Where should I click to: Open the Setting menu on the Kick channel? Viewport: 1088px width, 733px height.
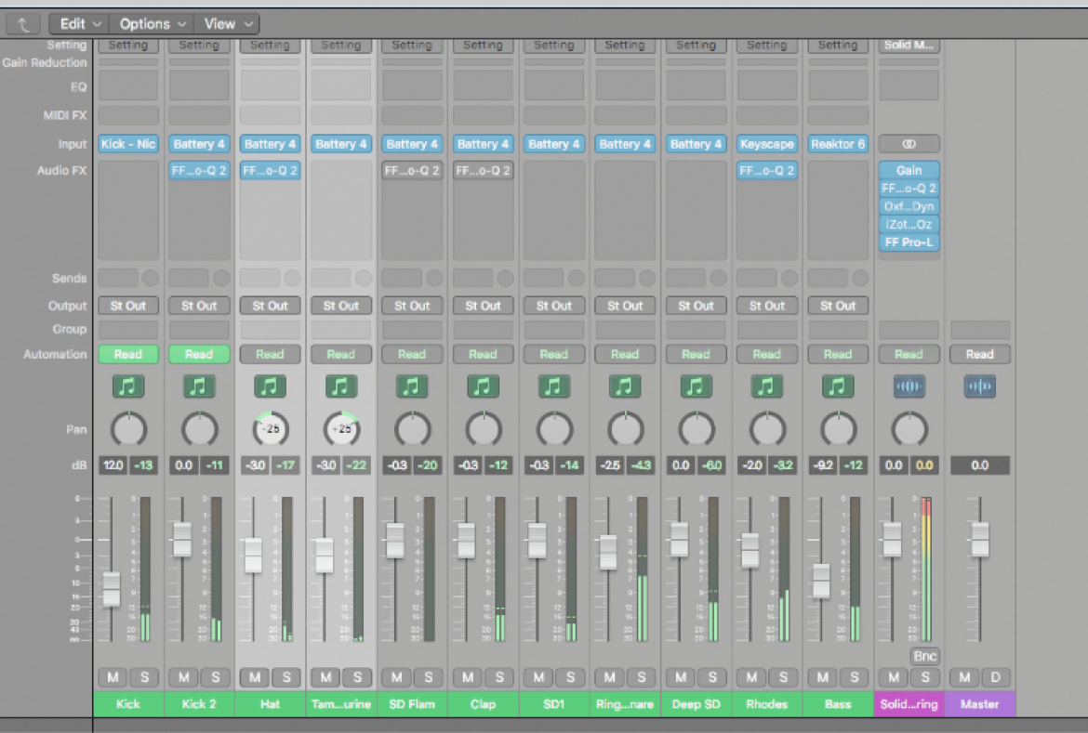pyautogui.click(x=128, y=46)
